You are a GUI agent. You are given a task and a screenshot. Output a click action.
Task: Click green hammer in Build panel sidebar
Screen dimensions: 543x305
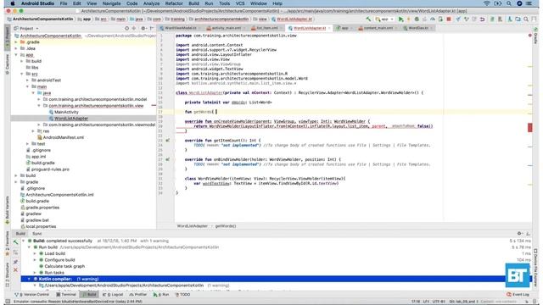[15, 242]
